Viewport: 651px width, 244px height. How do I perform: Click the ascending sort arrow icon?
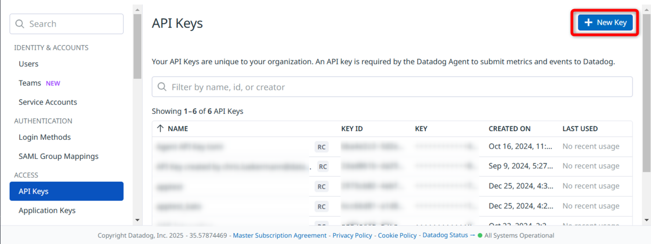click(x=160, y=129)
